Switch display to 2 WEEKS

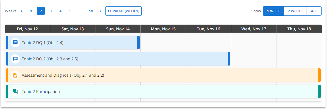(x=295, y=11)
